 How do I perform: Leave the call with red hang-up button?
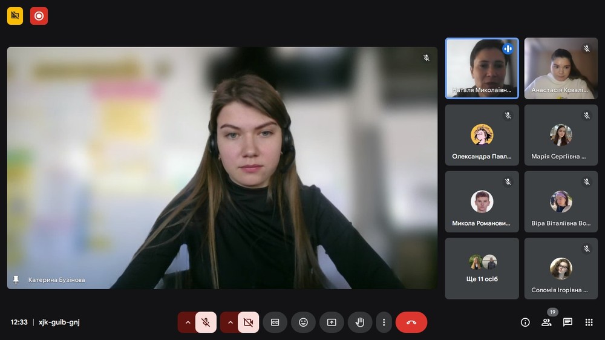411,322
